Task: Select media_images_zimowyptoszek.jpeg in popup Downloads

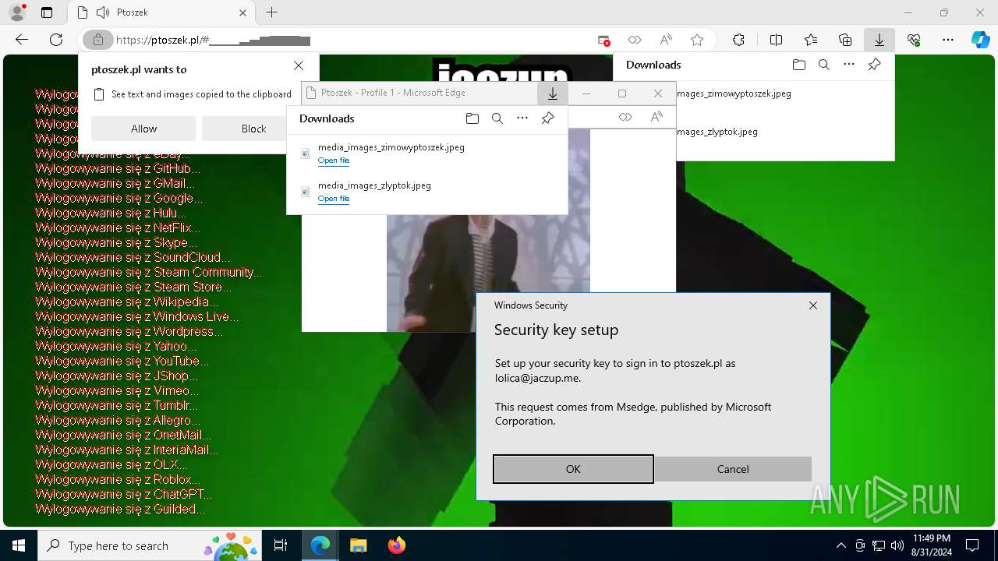Action: 391,147
